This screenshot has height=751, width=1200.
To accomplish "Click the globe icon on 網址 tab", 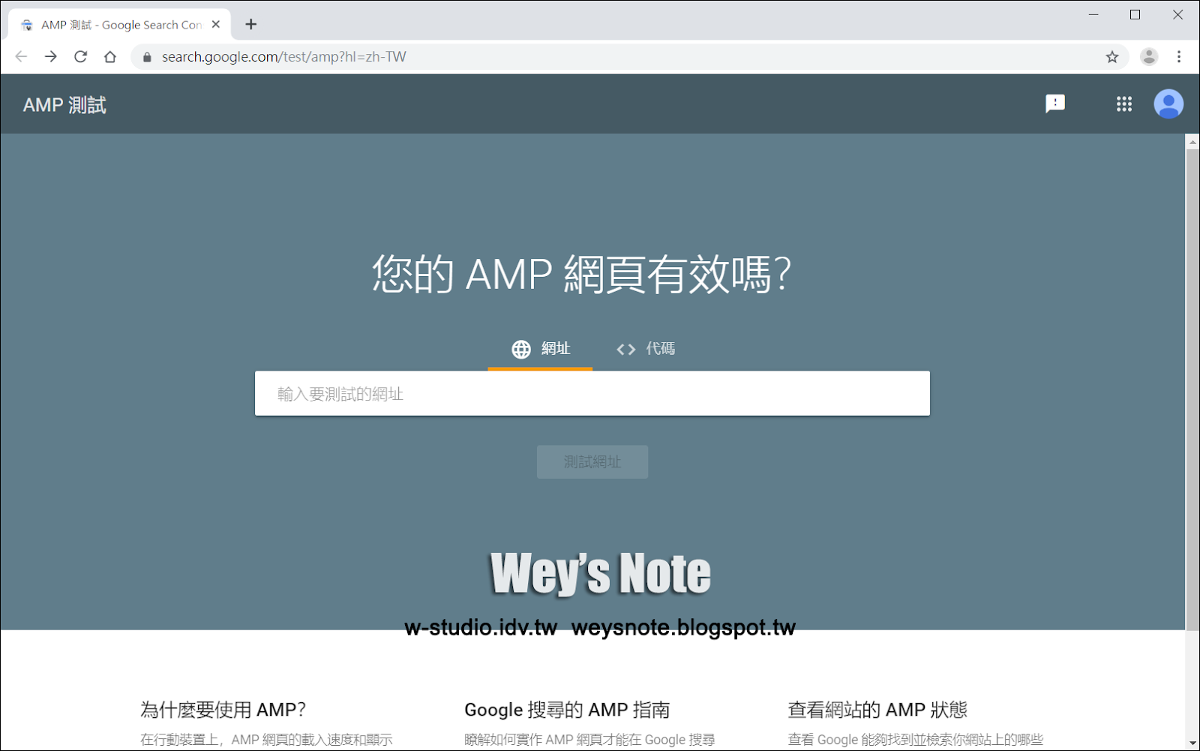I will click(521, 349).
